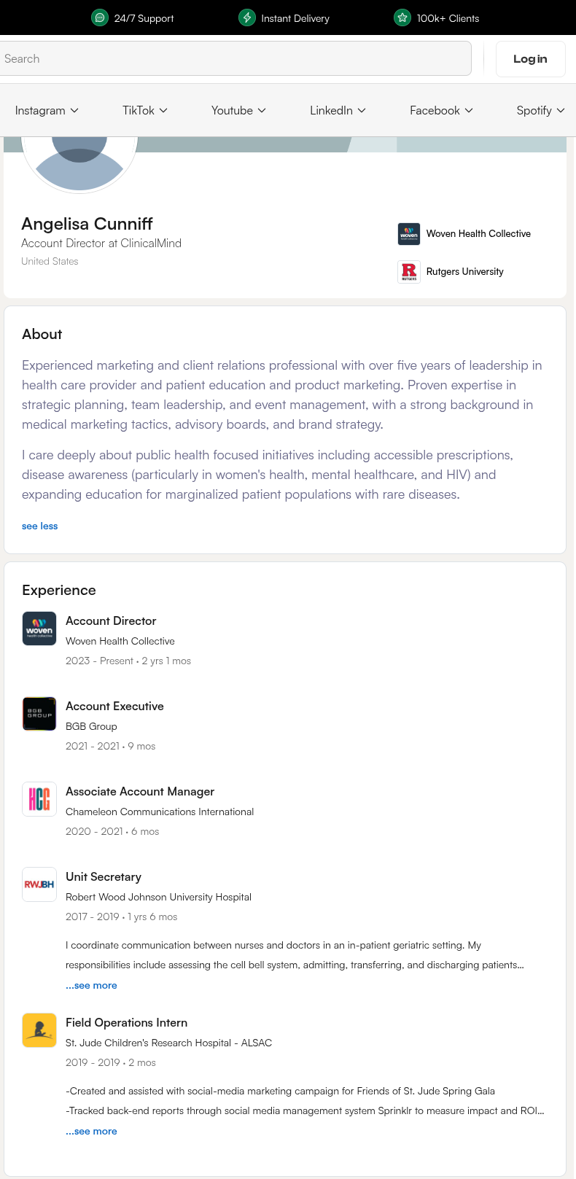Viewport: 576px width, 1179px height.
Task: Click the 100k+ Clients star icon
Action: 402,17
